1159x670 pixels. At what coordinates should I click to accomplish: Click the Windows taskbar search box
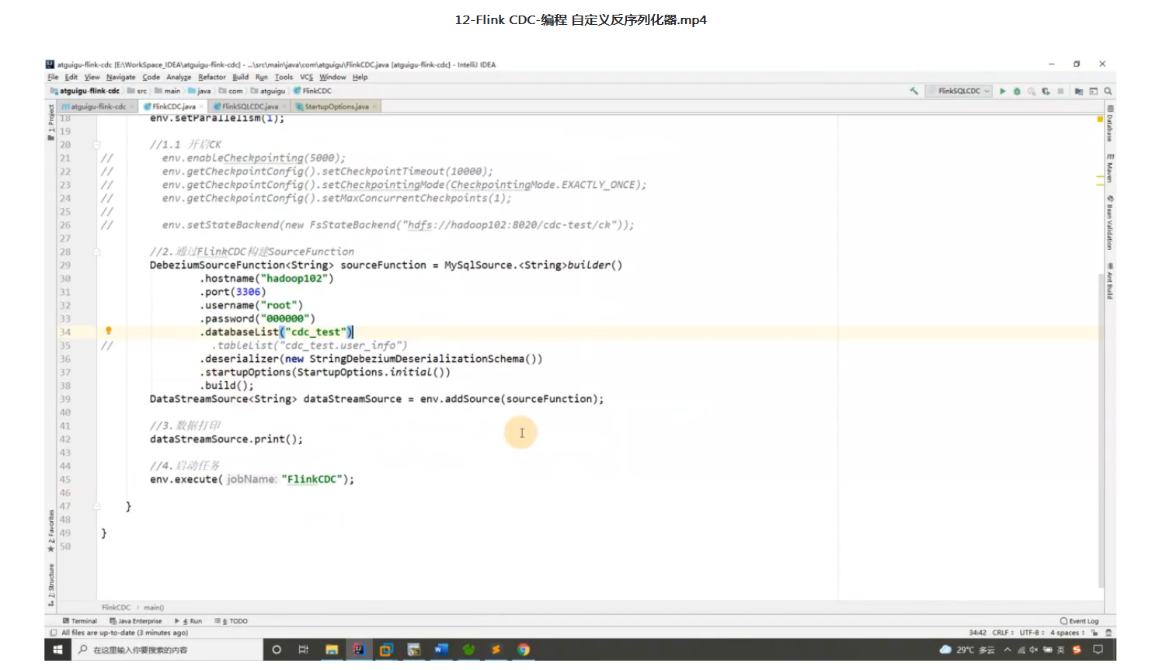pyautogui.click(x=167, y=650)
